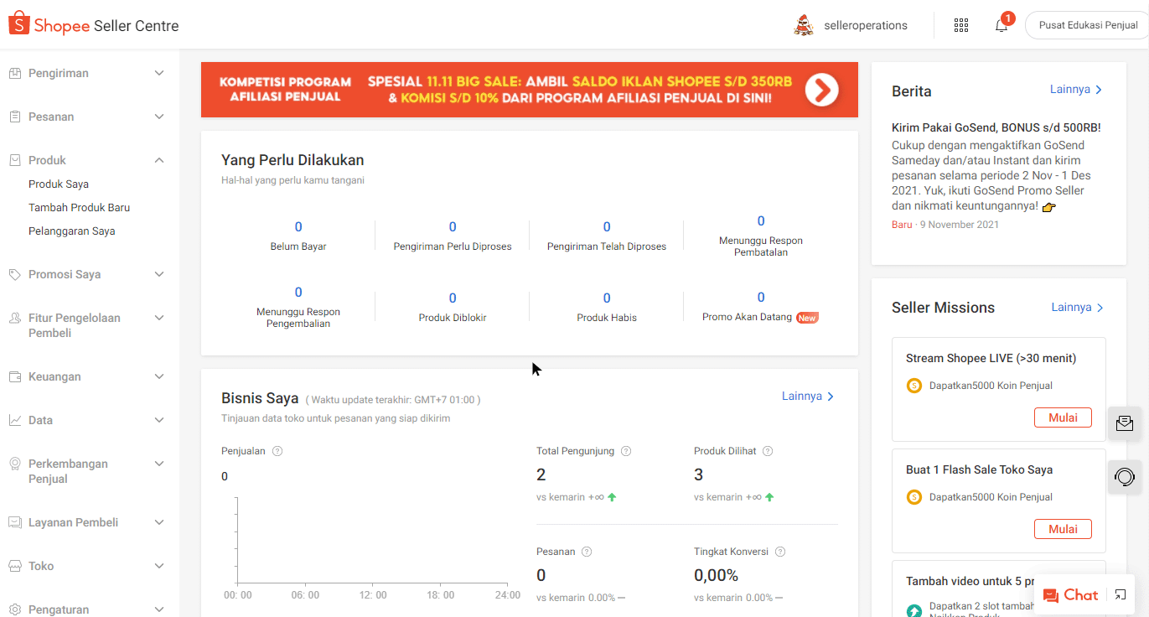Click the Perkembangan Penjual medal icon
Viewport: 1149px width, 617px height.
(15, 464)
